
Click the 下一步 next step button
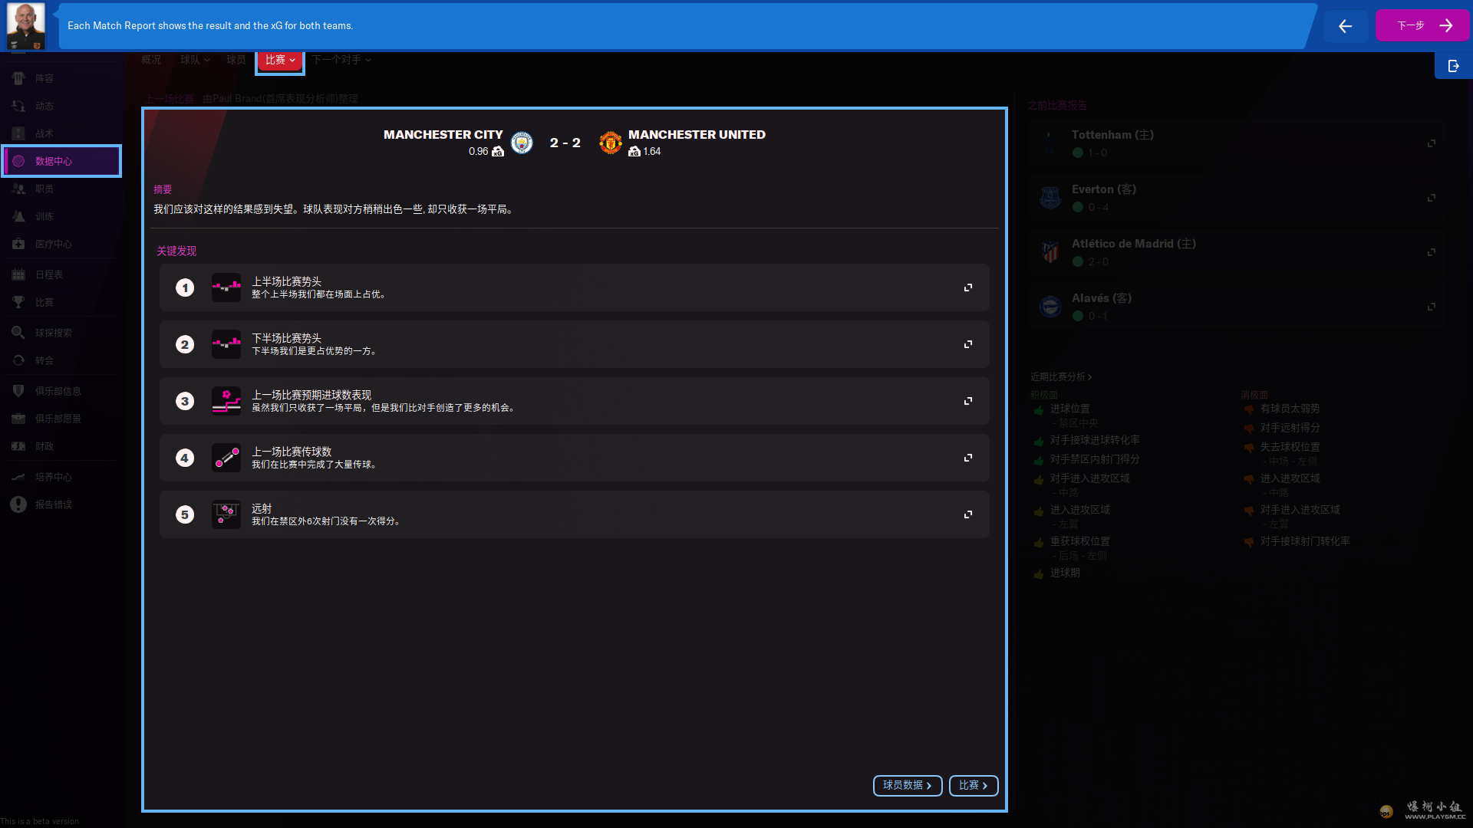click(1422, 26)
